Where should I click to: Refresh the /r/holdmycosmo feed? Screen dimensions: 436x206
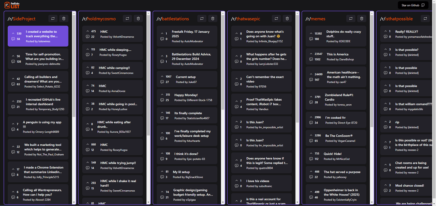(x=127, y=19)
